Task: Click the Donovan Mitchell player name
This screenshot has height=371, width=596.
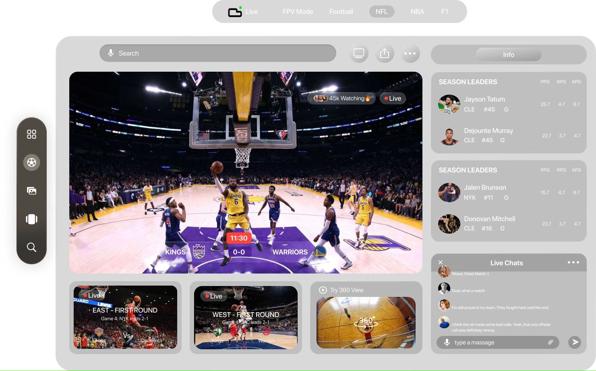Action: tap(490, 219)
